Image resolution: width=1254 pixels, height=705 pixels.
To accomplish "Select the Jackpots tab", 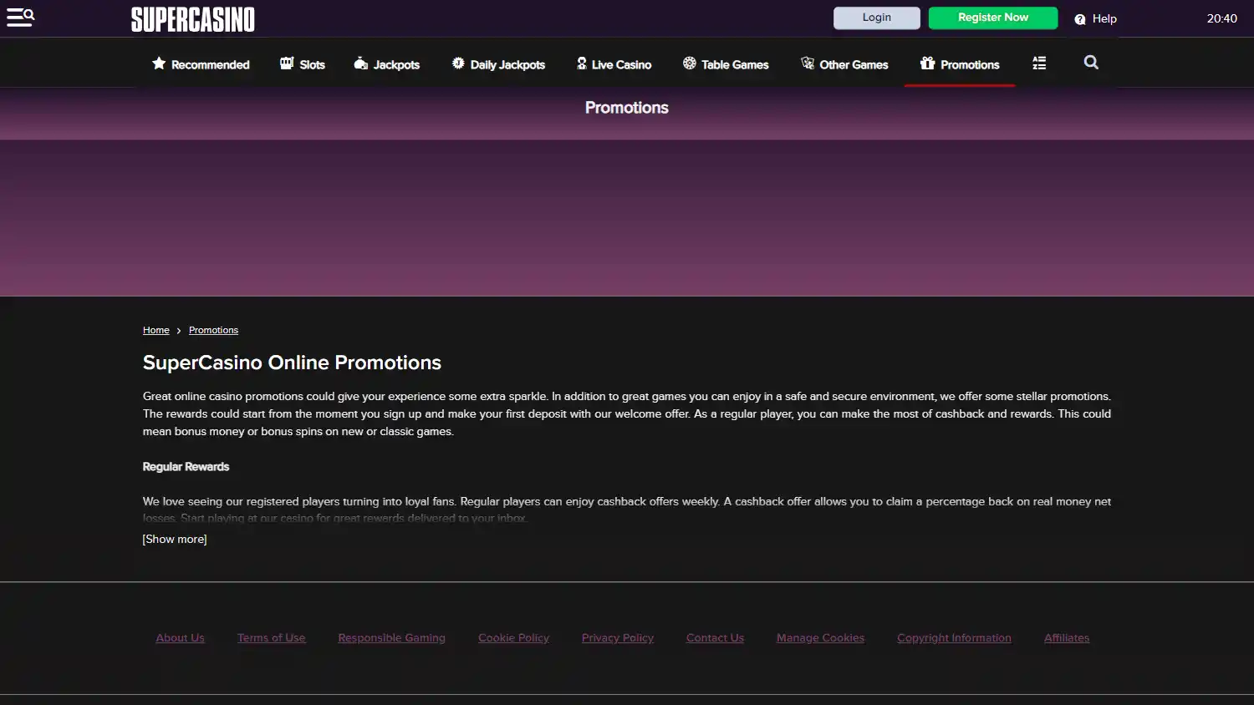I will (x=387, y=64).
